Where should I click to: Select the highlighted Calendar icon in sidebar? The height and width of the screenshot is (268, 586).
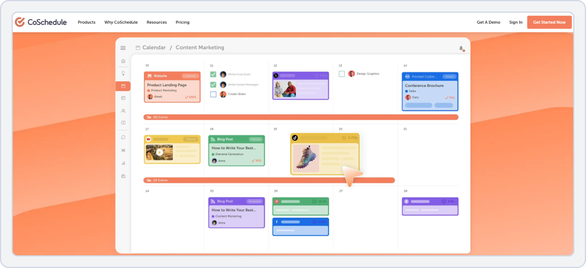tap(124, 86)
